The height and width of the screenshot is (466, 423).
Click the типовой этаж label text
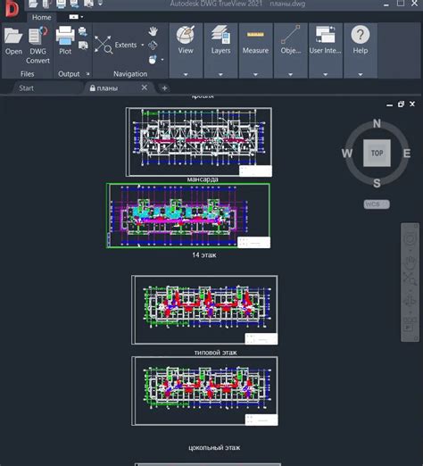click(x=216, y=353)
